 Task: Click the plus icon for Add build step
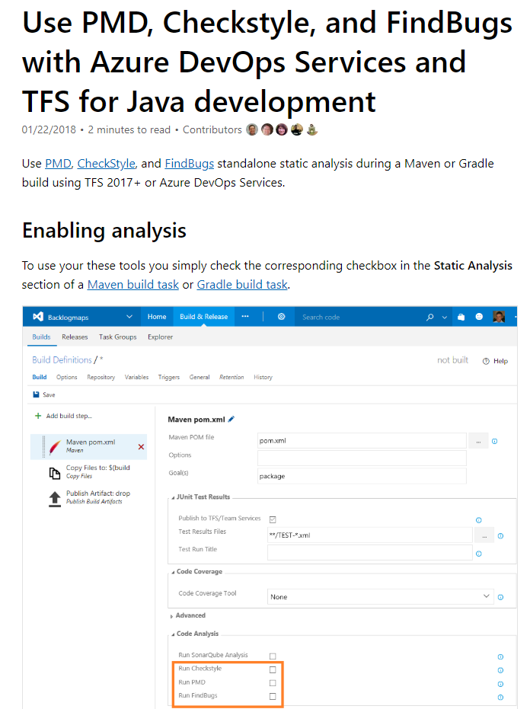pos(38,416)
